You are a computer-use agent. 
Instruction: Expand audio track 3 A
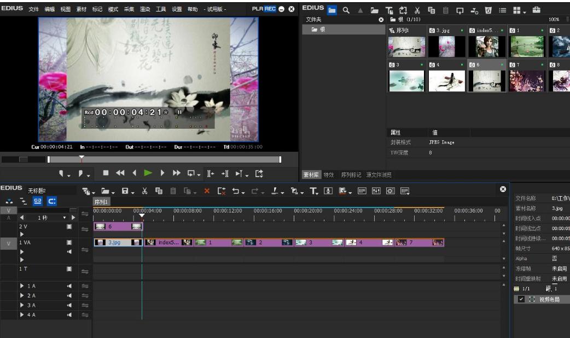pos(22,305)
